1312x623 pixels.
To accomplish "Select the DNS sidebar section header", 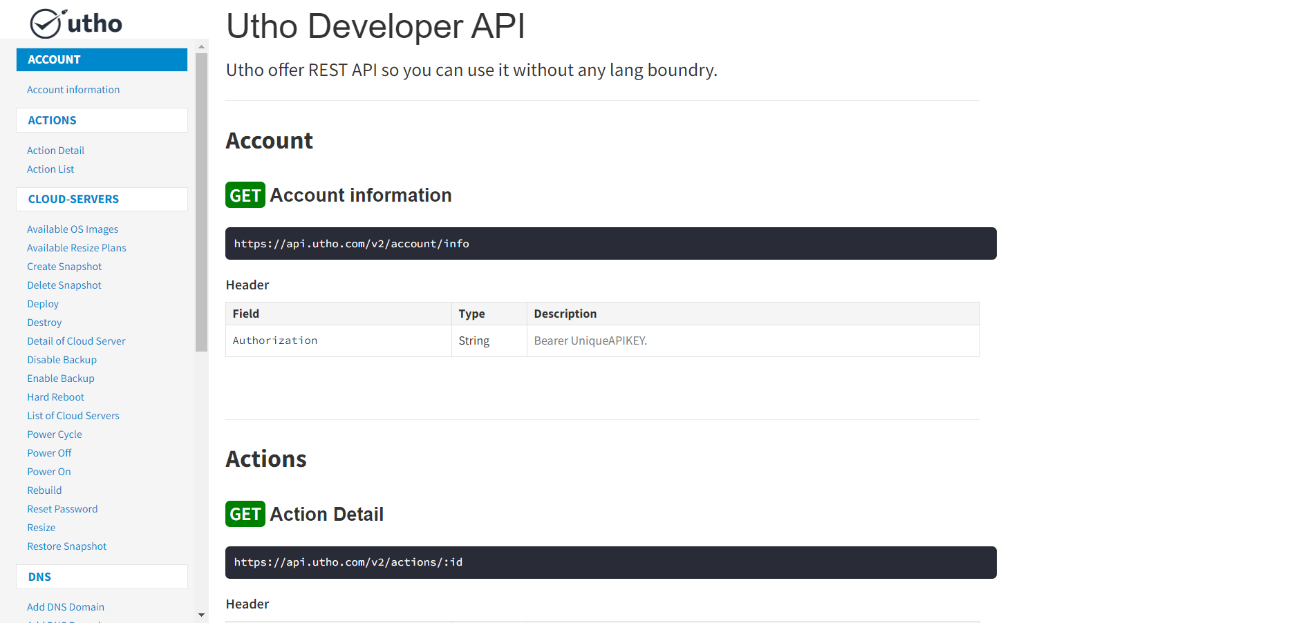I will tap(102, 577).
